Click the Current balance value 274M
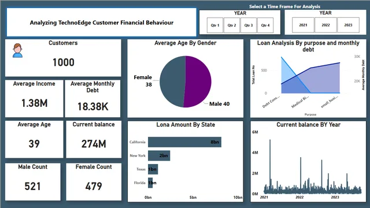The width and height of the screenshot is (370, 208). (x=94, y=144)
